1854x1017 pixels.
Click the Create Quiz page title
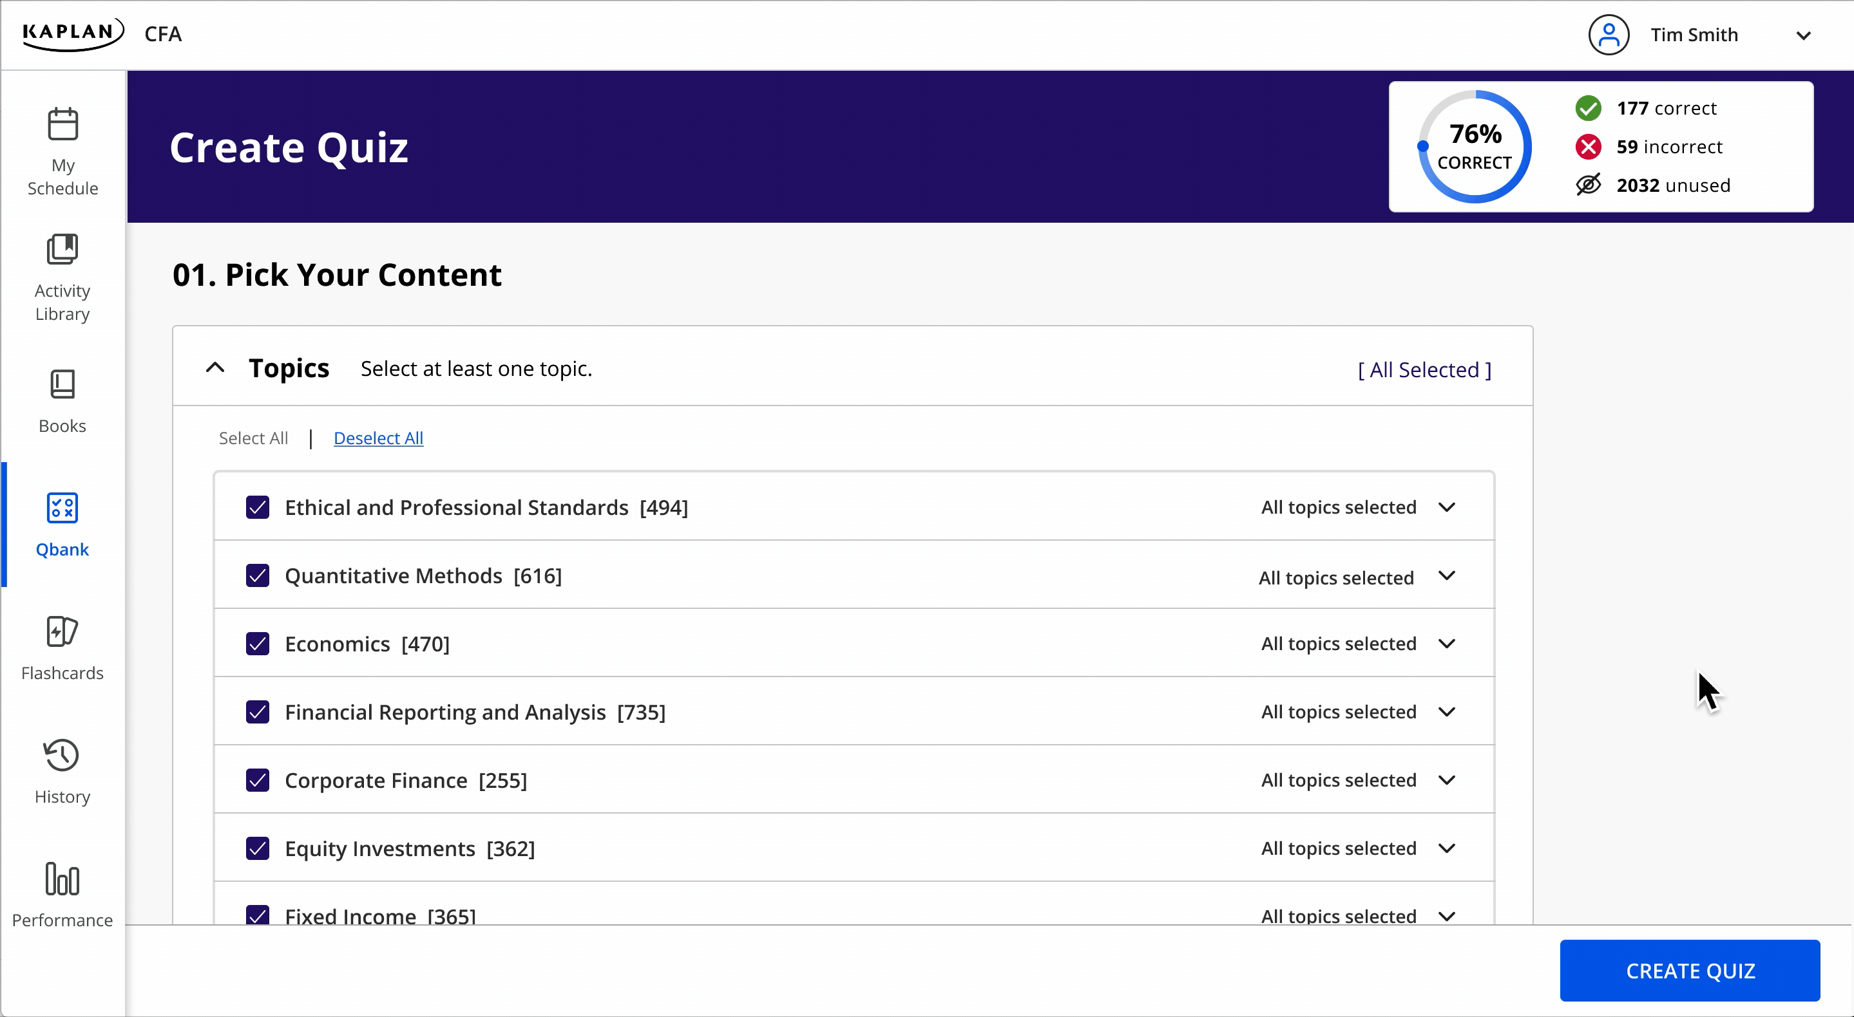coord(289,147)
